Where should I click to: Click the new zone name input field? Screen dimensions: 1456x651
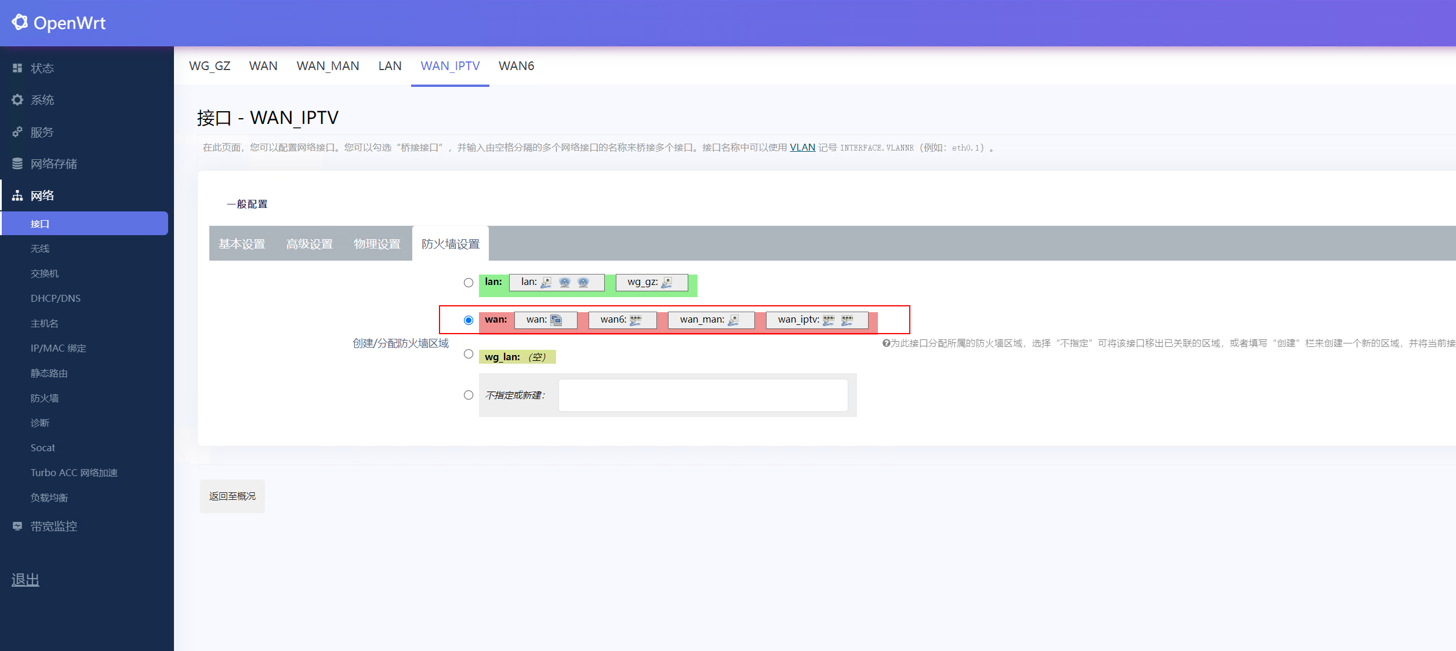click(x=703, y=395)
